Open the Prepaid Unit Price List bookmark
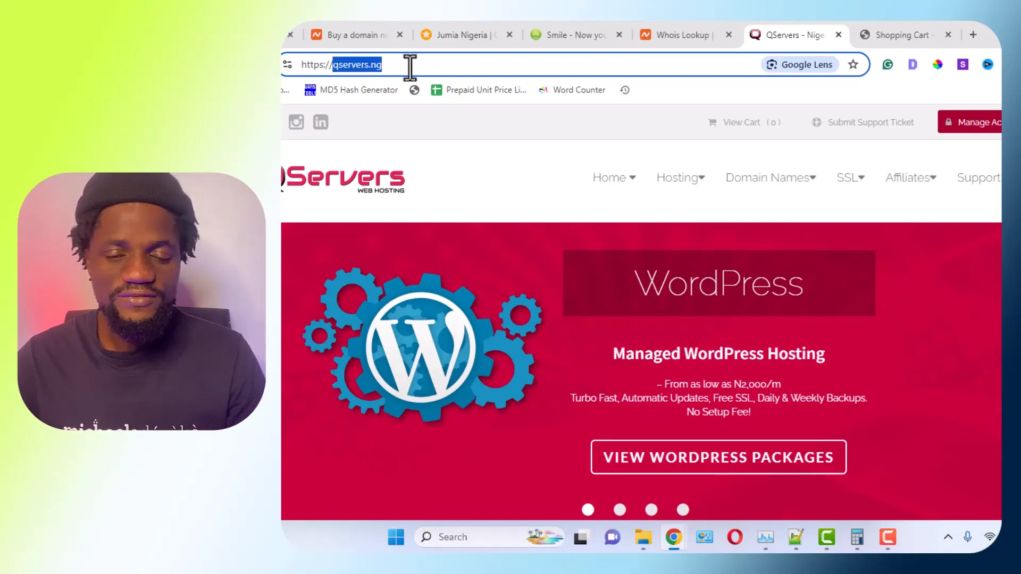Screen dimensions: 1021x574 click(x=479, y=90)
